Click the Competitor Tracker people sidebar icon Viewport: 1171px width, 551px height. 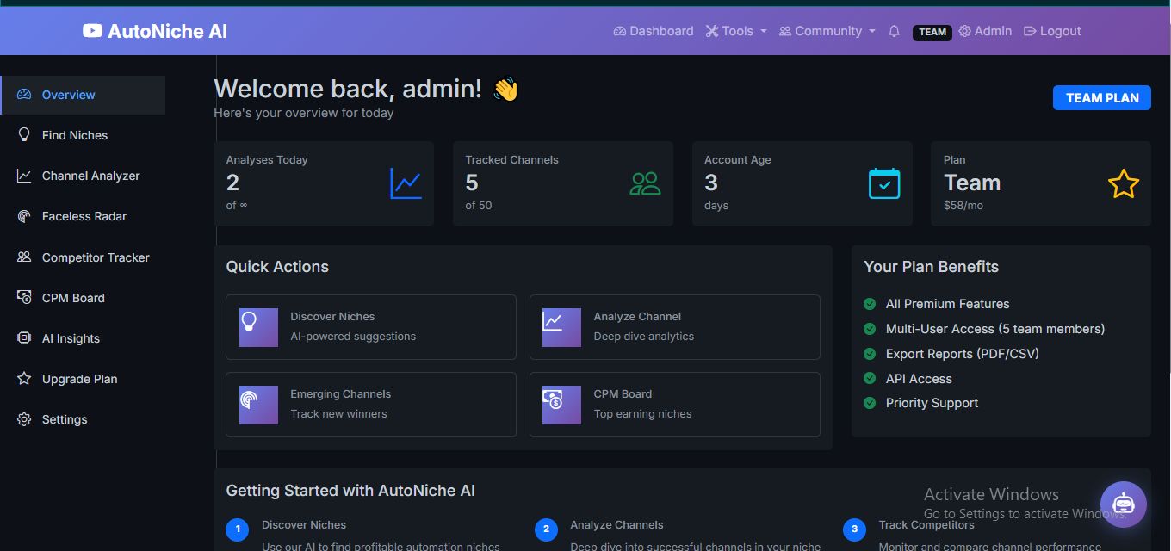[24, 257]
